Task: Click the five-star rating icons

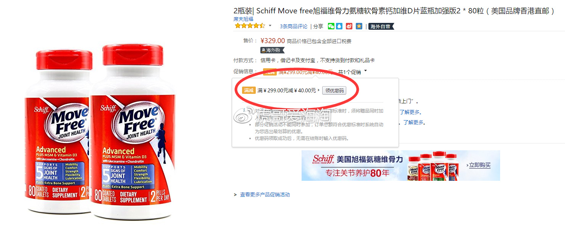Action: (x=250, y=26)
